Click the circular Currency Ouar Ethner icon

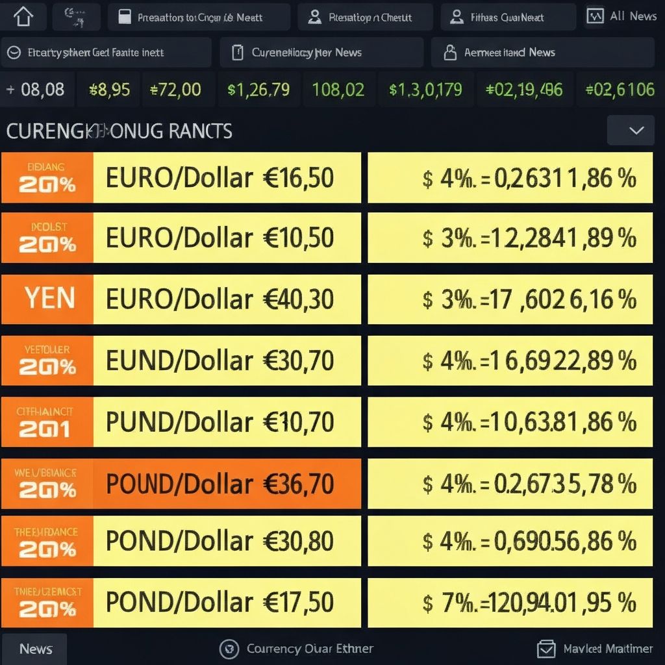point(229,649)
